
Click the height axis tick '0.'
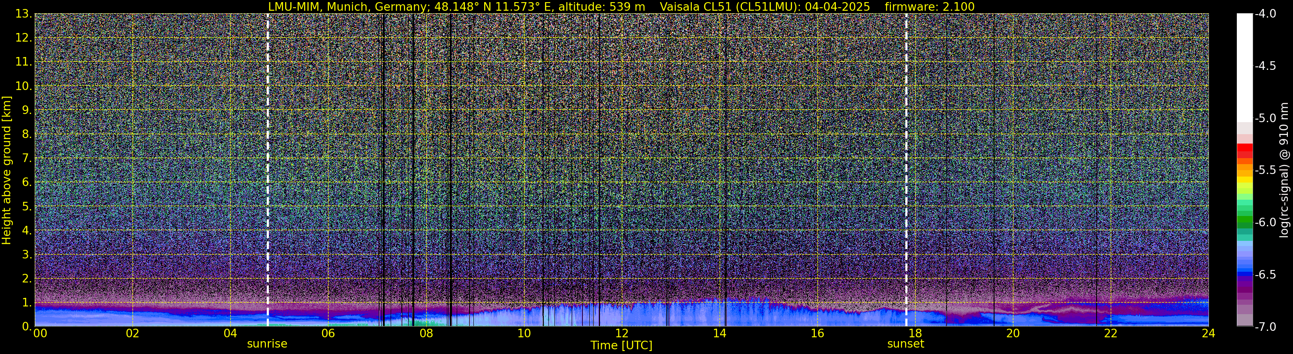pyautogui.click(x=27, y=327)
